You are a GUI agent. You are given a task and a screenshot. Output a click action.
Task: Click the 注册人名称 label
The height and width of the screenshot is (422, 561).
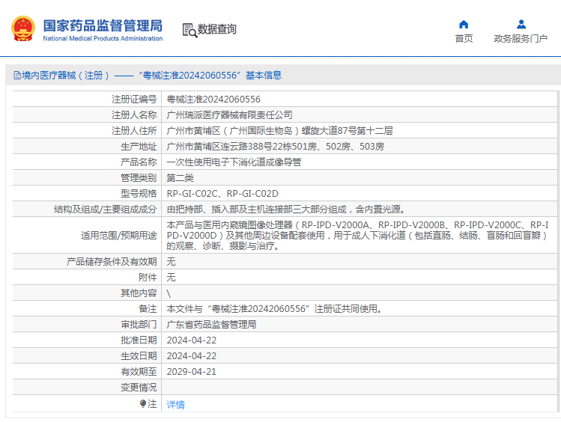134,115
